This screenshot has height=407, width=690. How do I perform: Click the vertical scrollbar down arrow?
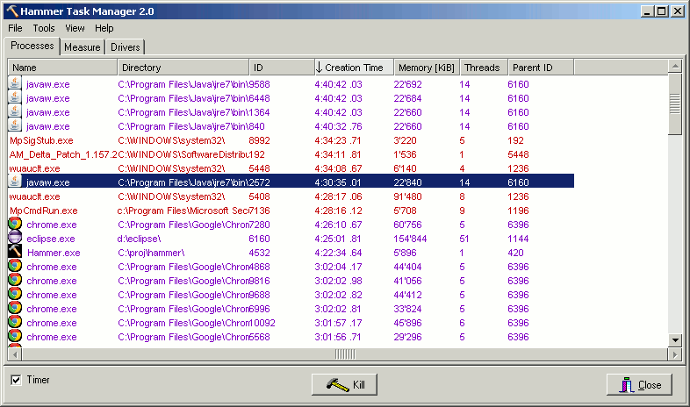(x=675, y=339)
